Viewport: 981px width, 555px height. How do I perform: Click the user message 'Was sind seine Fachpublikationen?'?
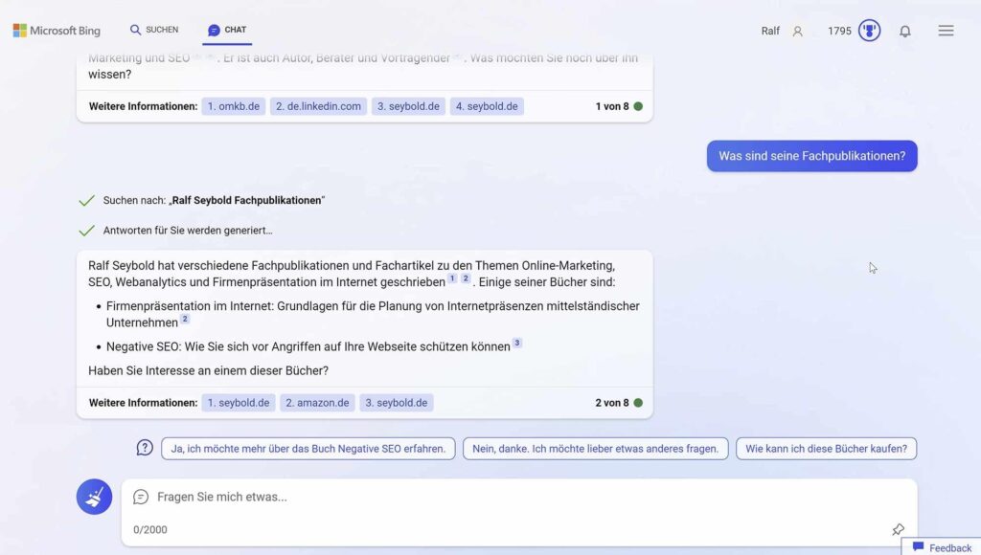click(x=811, y=156)
